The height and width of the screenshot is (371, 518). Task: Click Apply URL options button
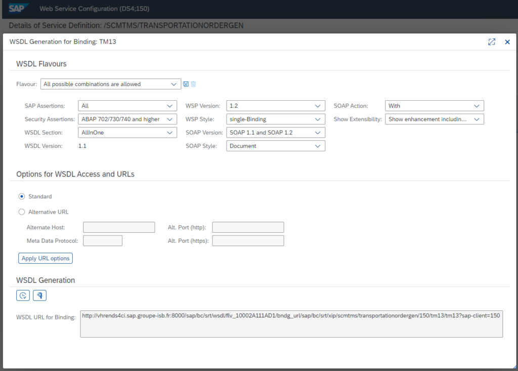point(46,258)
